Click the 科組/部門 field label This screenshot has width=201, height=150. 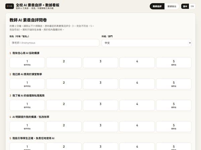click(x=107, y=36)
